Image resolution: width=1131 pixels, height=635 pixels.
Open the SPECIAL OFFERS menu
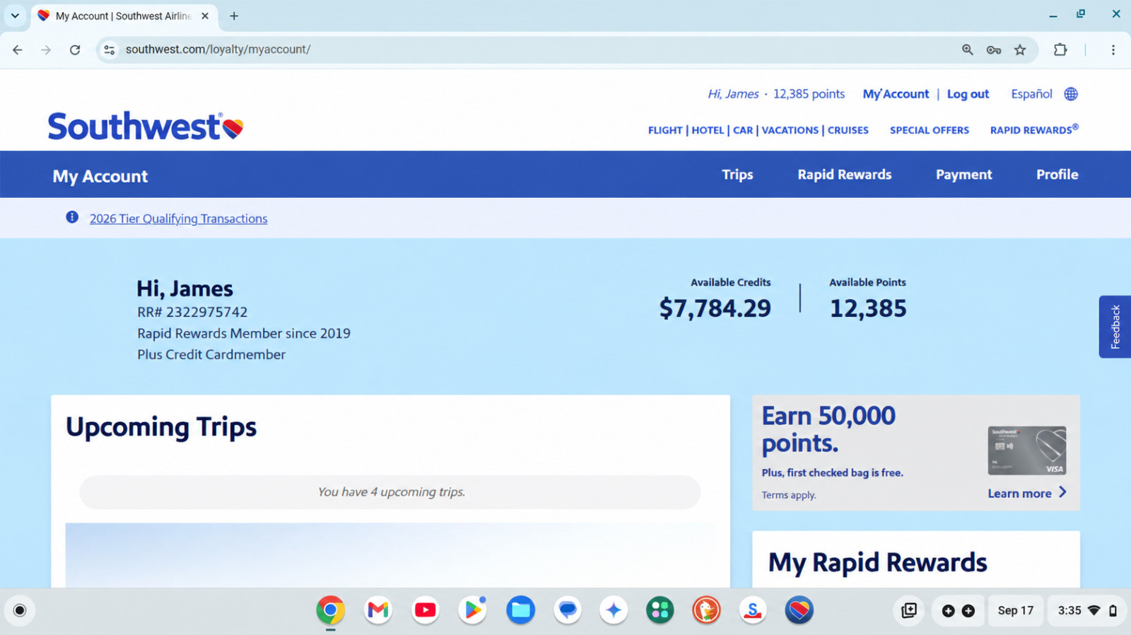tap(930, 130)
